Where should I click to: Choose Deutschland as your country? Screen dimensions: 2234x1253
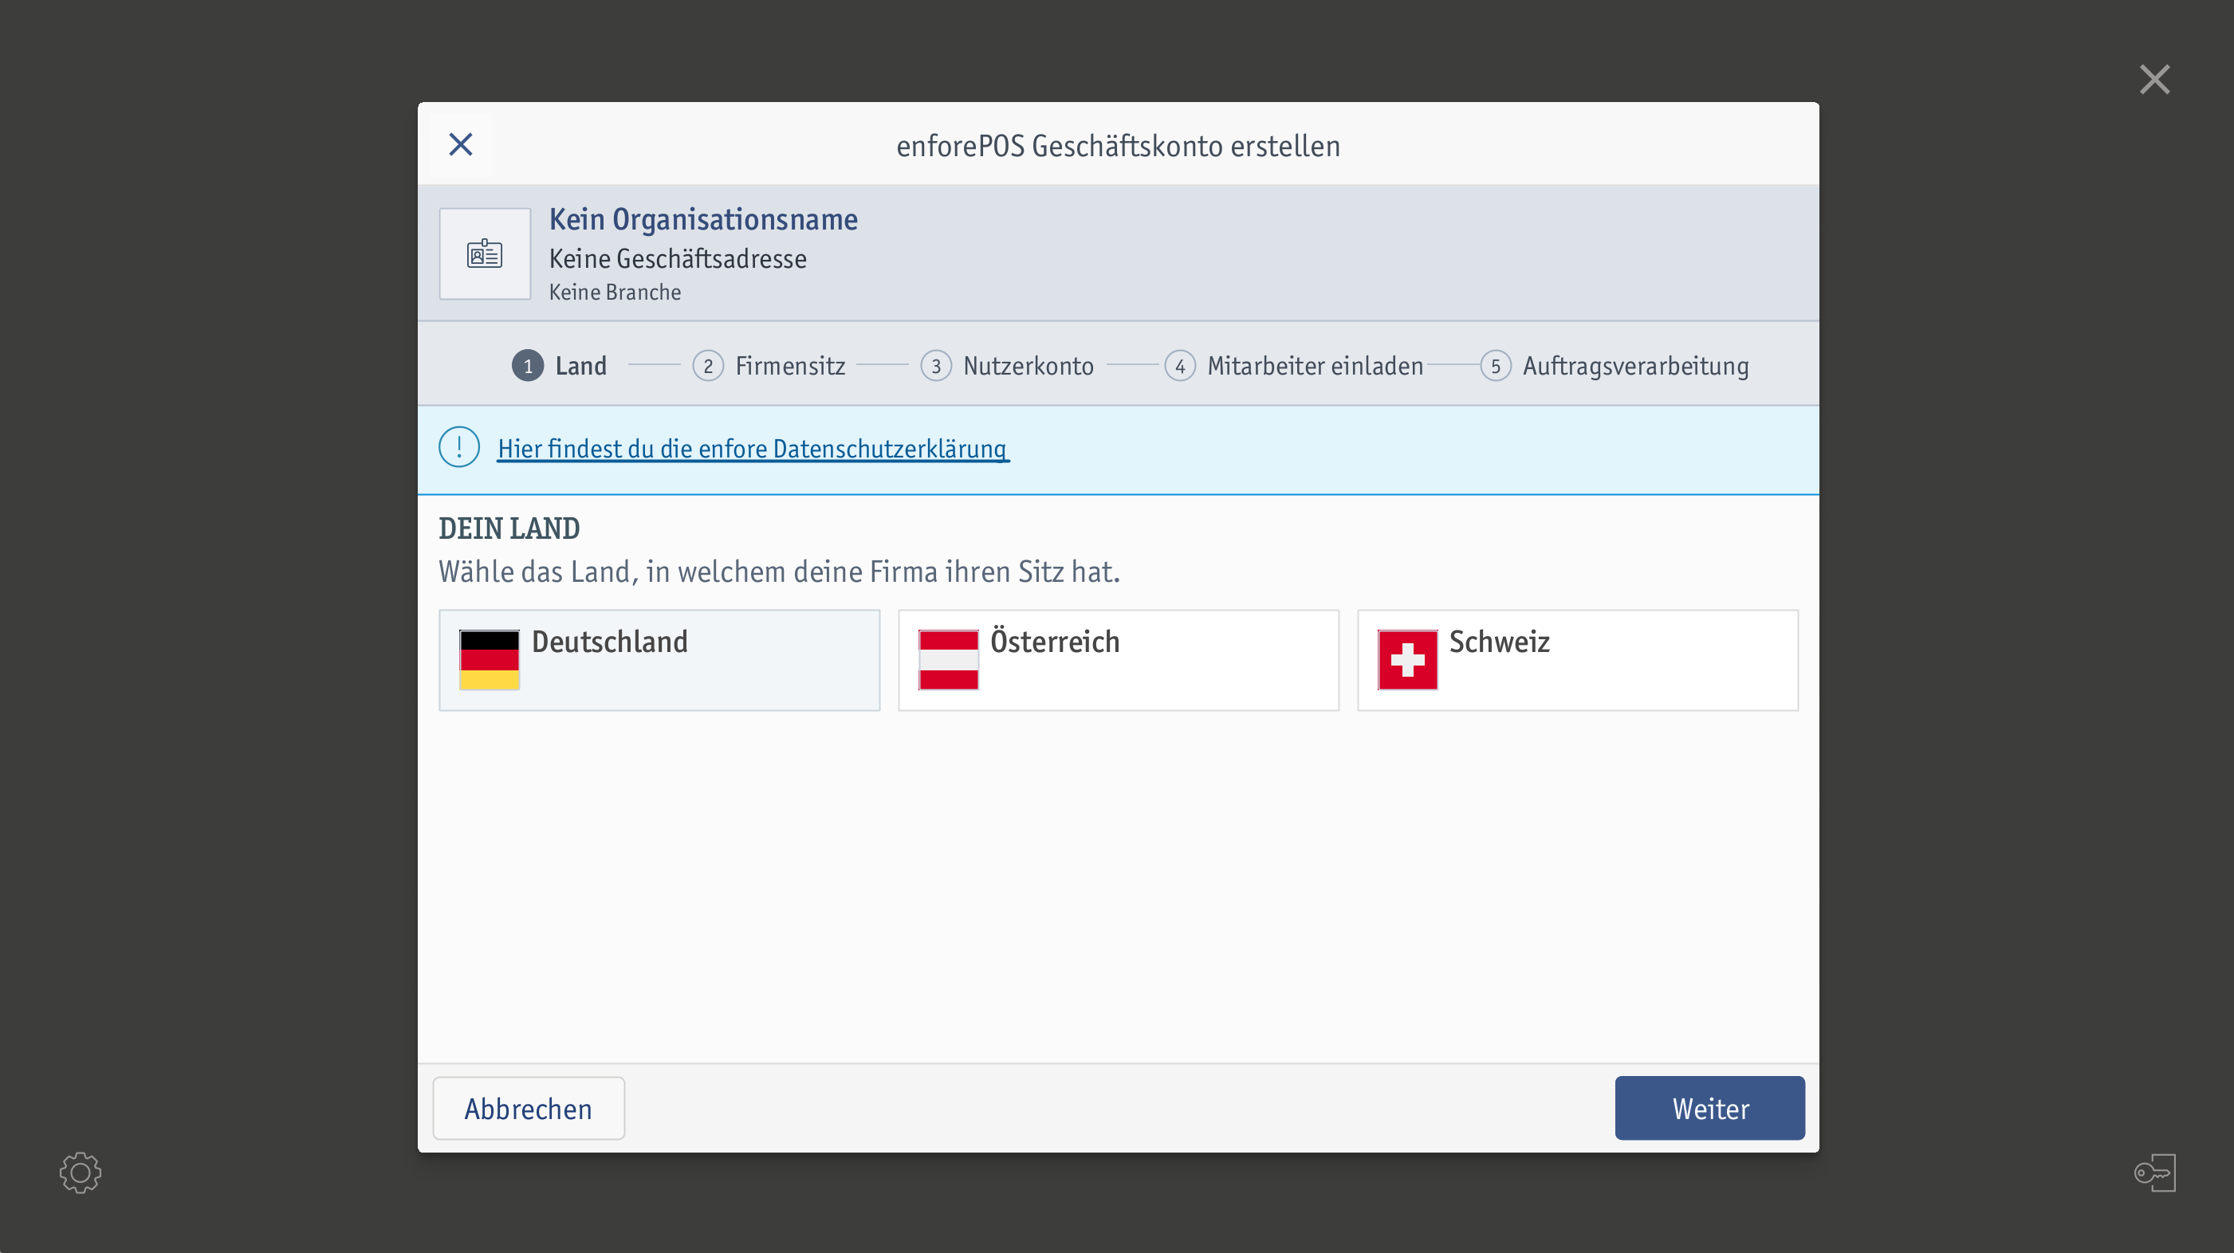659,660
